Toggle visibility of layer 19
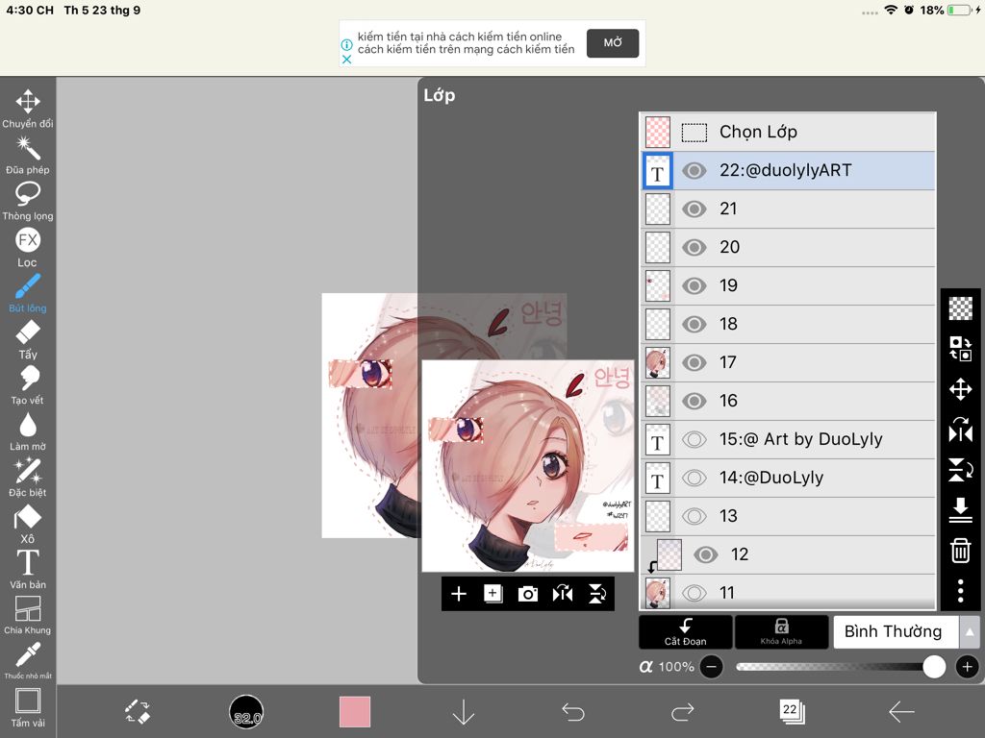985x738 pixels. click(695, 286)
